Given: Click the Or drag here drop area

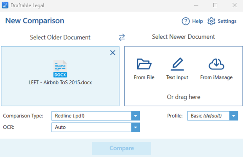Looking at the screenshot, I should coord(184,97).
